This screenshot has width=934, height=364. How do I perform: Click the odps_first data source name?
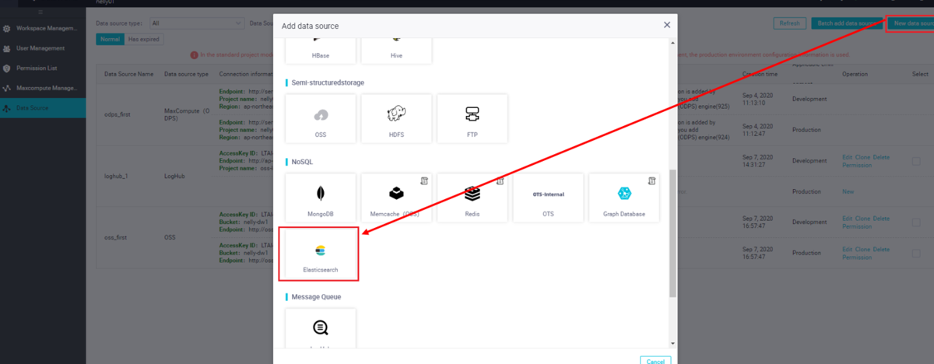click(x=119, y=115)
